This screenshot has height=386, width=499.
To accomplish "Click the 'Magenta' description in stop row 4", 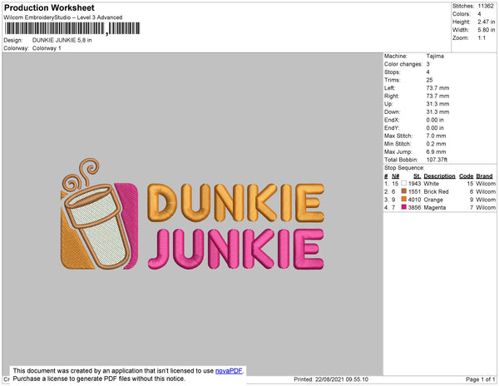I will coord(435,207).
